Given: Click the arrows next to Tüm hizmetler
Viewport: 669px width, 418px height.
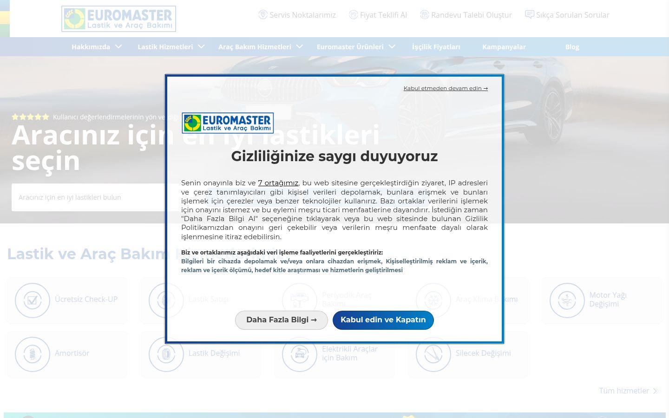Looking at the screenshot, I should pos(657,391).
